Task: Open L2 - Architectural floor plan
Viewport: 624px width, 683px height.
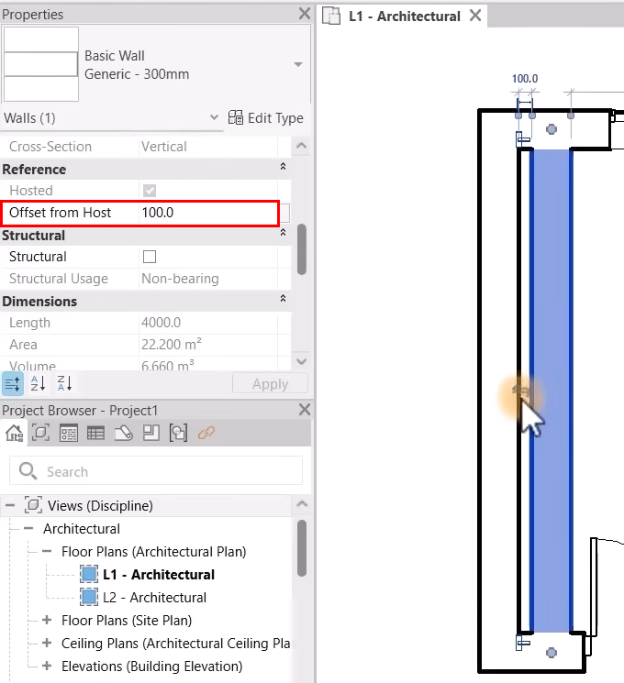Action: (154, 598)
